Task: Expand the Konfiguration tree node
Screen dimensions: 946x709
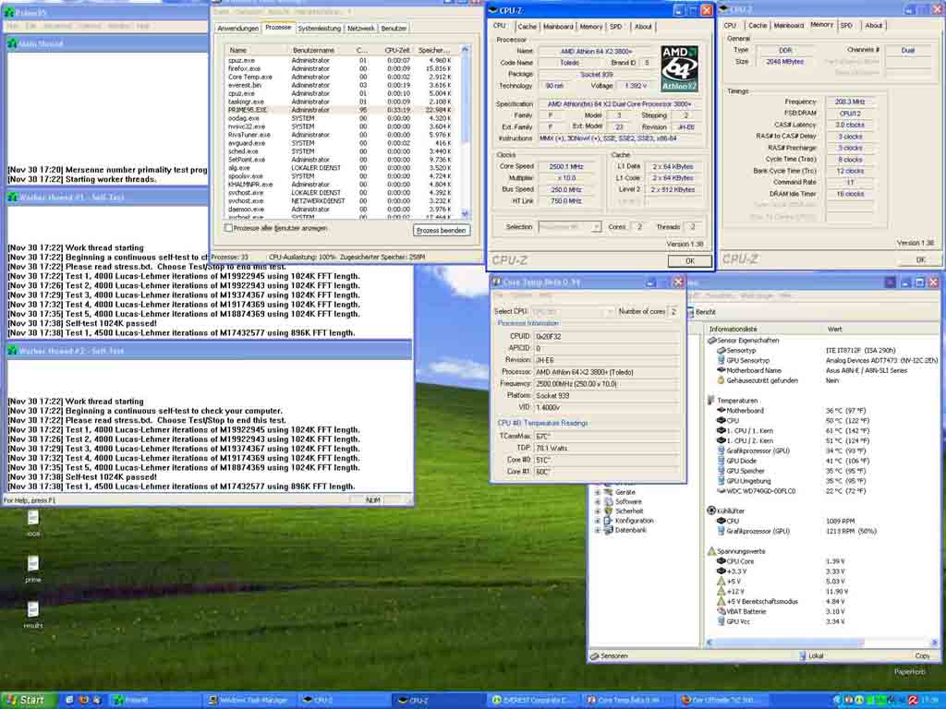Action: [598, 521]
